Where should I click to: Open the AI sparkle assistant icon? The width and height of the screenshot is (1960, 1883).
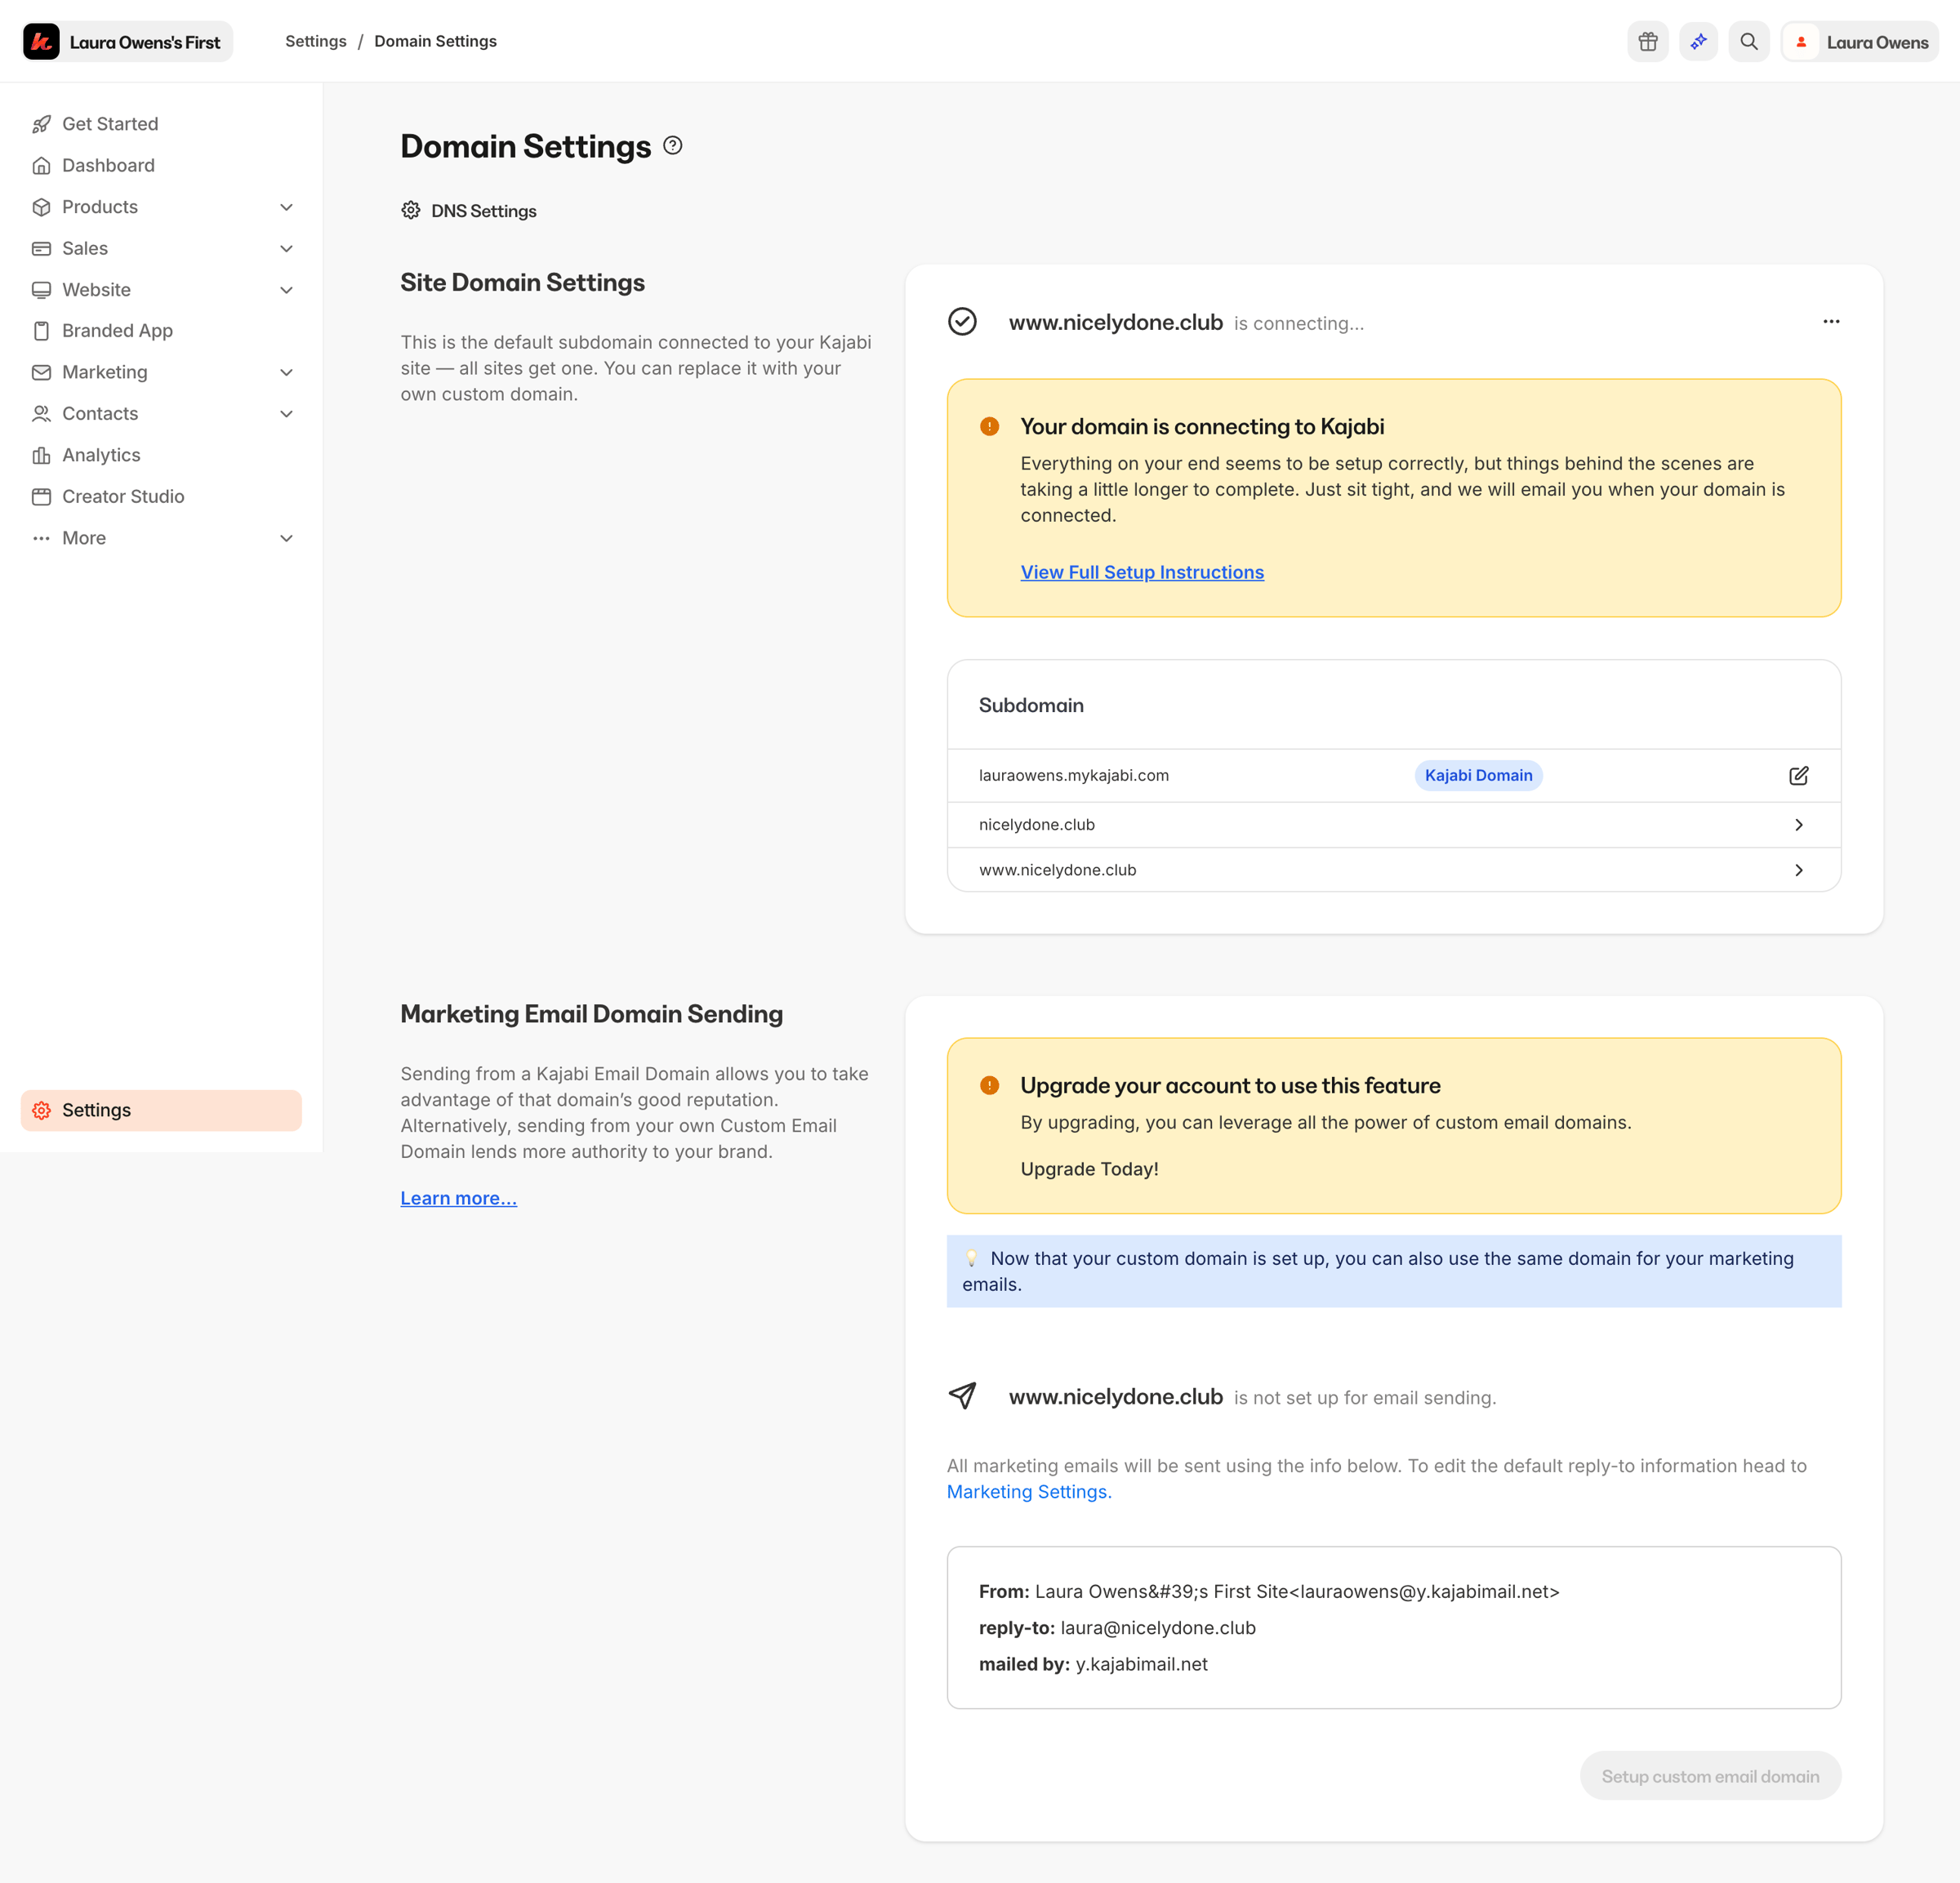tap(1698, 42)
